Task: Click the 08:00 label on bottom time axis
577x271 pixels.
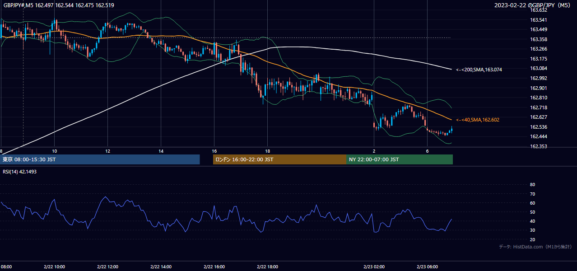Action: point(6,267)
